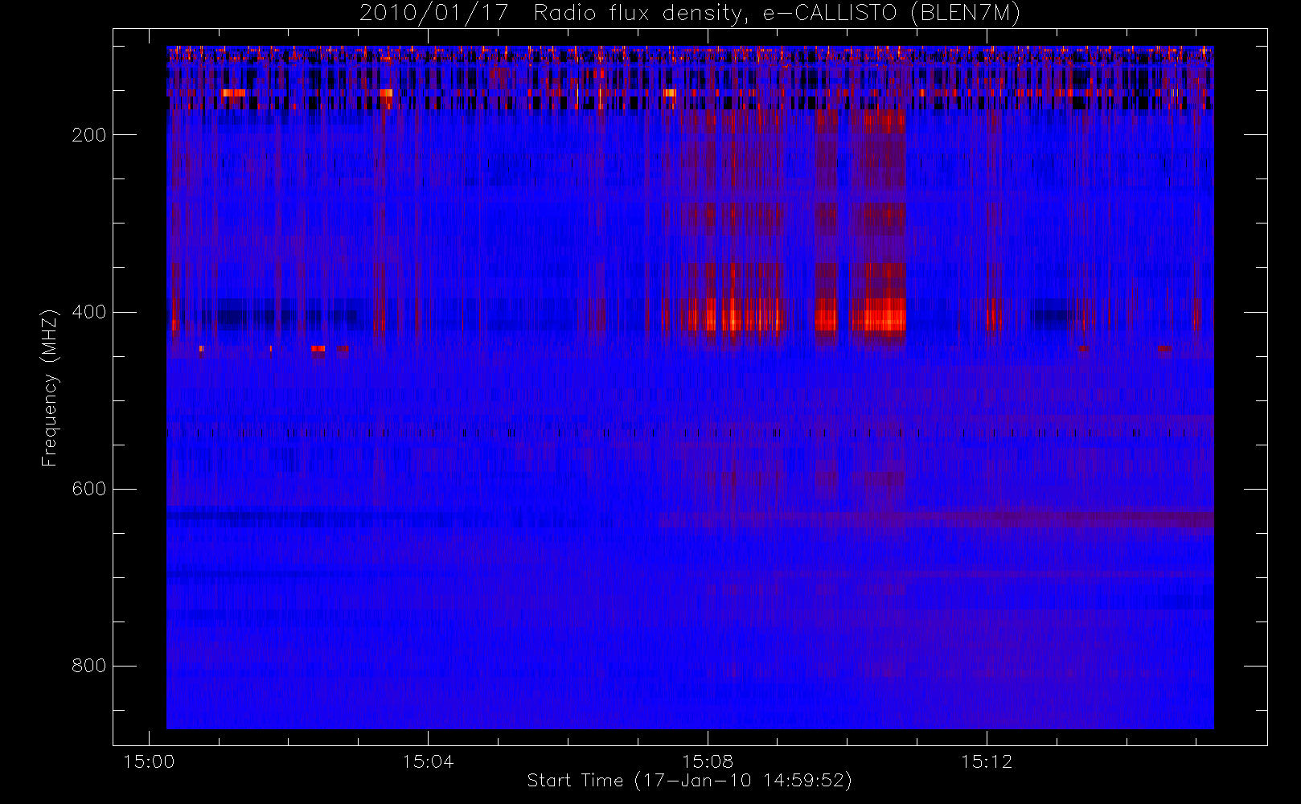Click the '15:00' time label
Image resolution: width=1301 pixels, height=804 pixels.
(x=149, y=761)
